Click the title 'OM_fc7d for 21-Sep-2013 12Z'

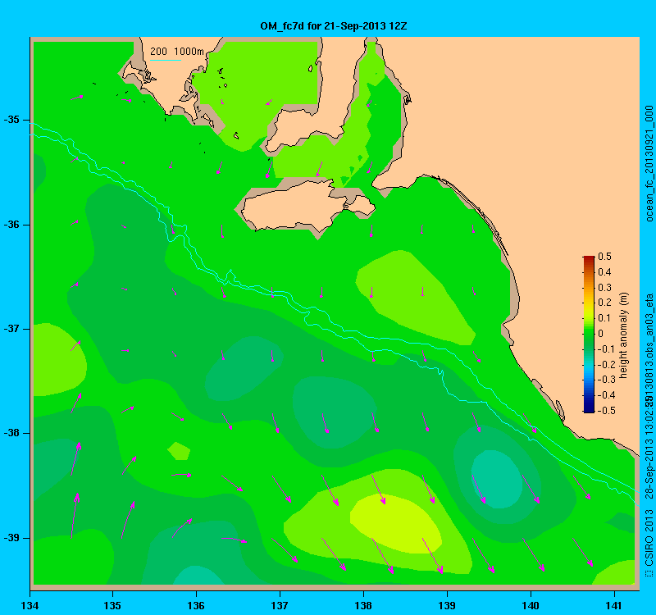pyautogui.click(x=334, y=26)
